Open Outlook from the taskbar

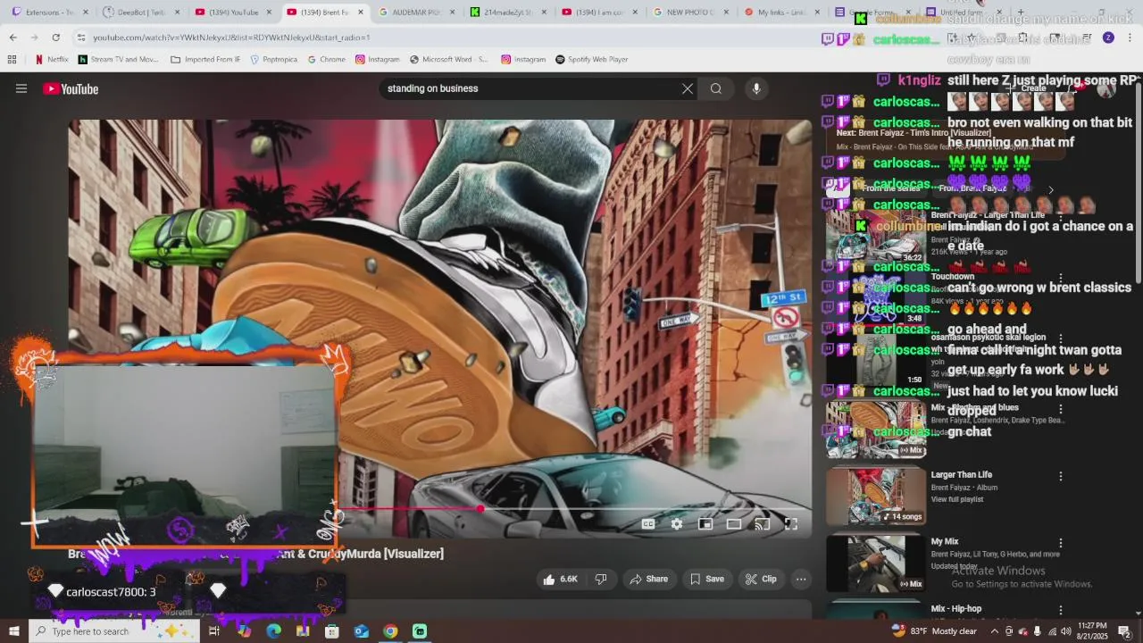click(x=361, y=631)
